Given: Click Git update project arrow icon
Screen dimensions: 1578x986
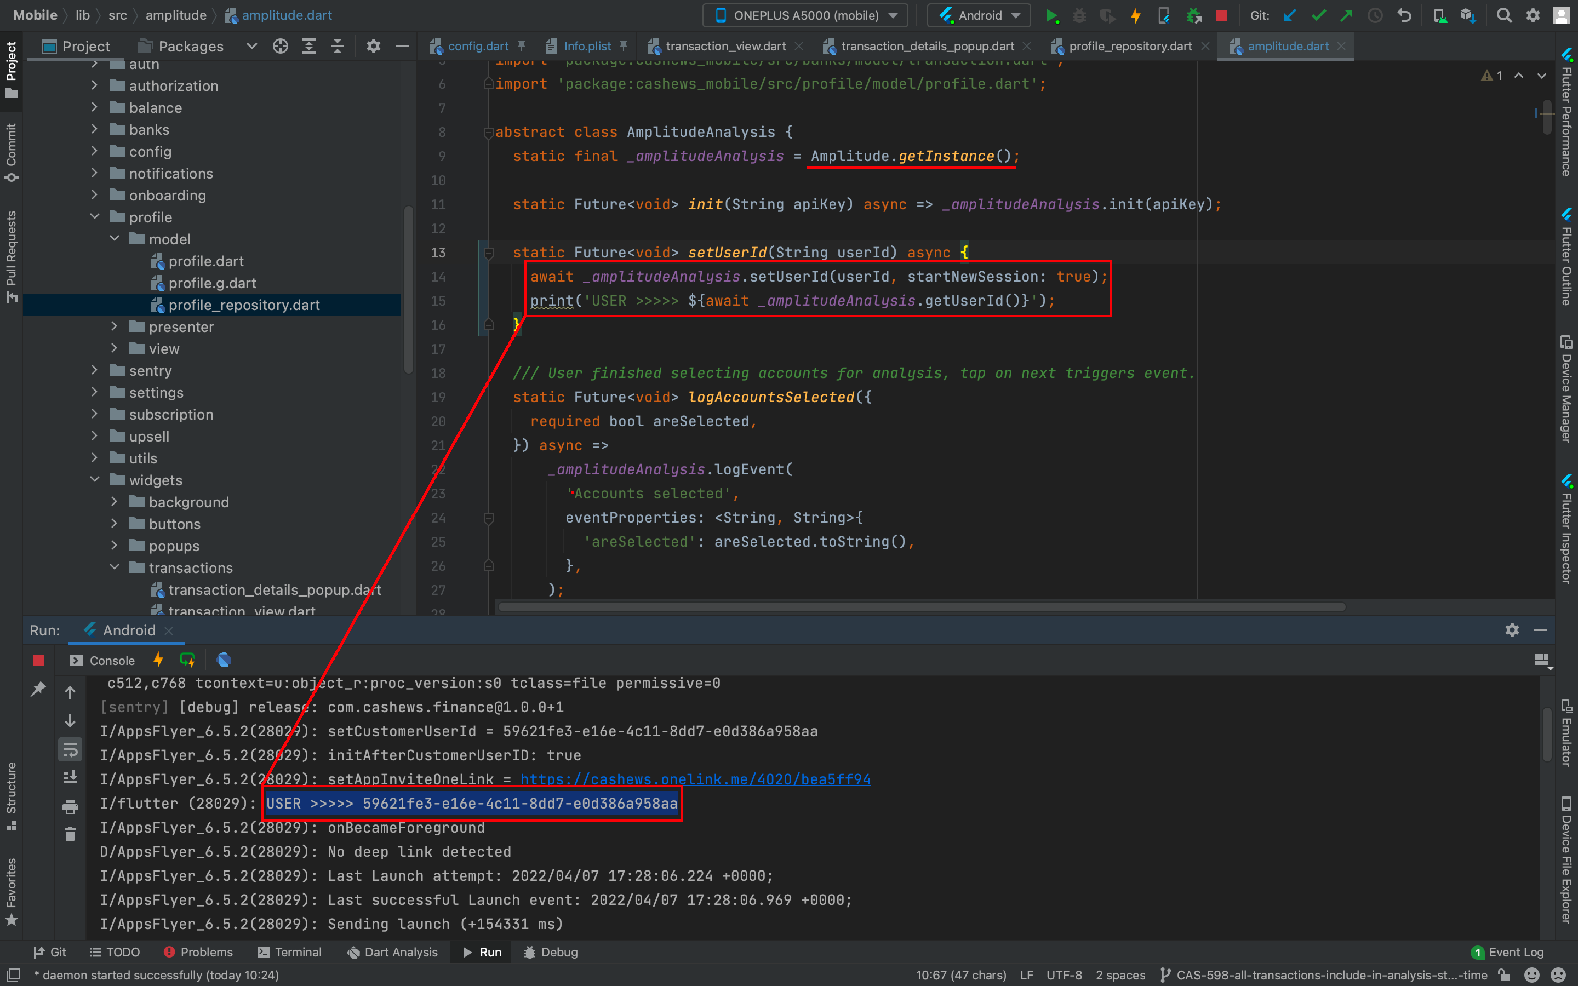Looking at the screenshot, I should click(x=1289, y=16).
